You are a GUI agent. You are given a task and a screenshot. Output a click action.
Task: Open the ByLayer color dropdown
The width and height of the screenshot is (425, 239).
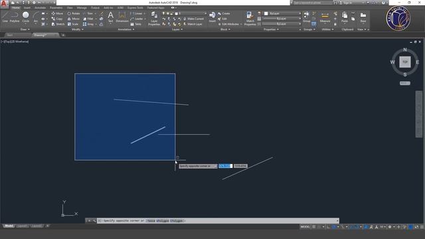pyautogui.click(x=283, y=13)
